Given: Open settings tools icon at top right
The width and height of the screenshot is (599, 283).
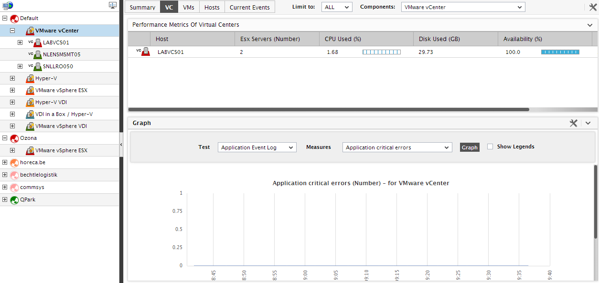Looking at the screenshot, I should coord(593,7).
